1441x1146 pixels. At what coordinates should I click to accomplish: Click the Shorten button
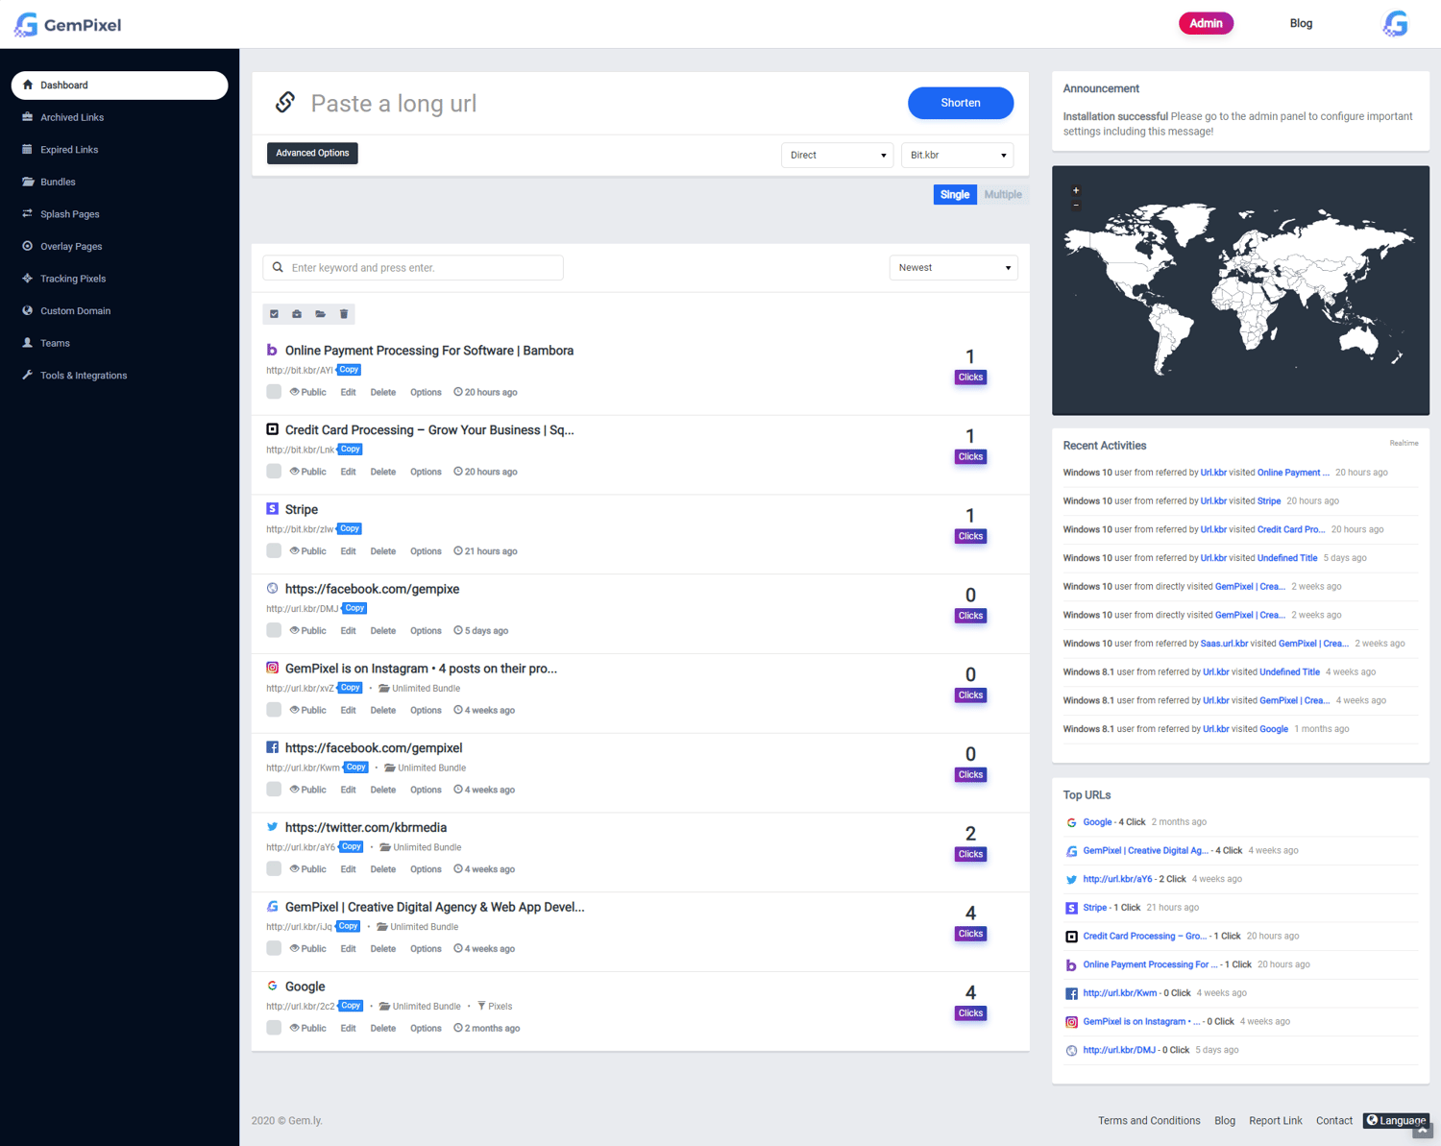click(961, 103)
